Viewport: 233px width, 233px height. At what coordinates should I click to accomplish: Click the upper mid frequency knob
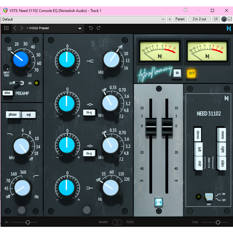click(x=110, y=103)
